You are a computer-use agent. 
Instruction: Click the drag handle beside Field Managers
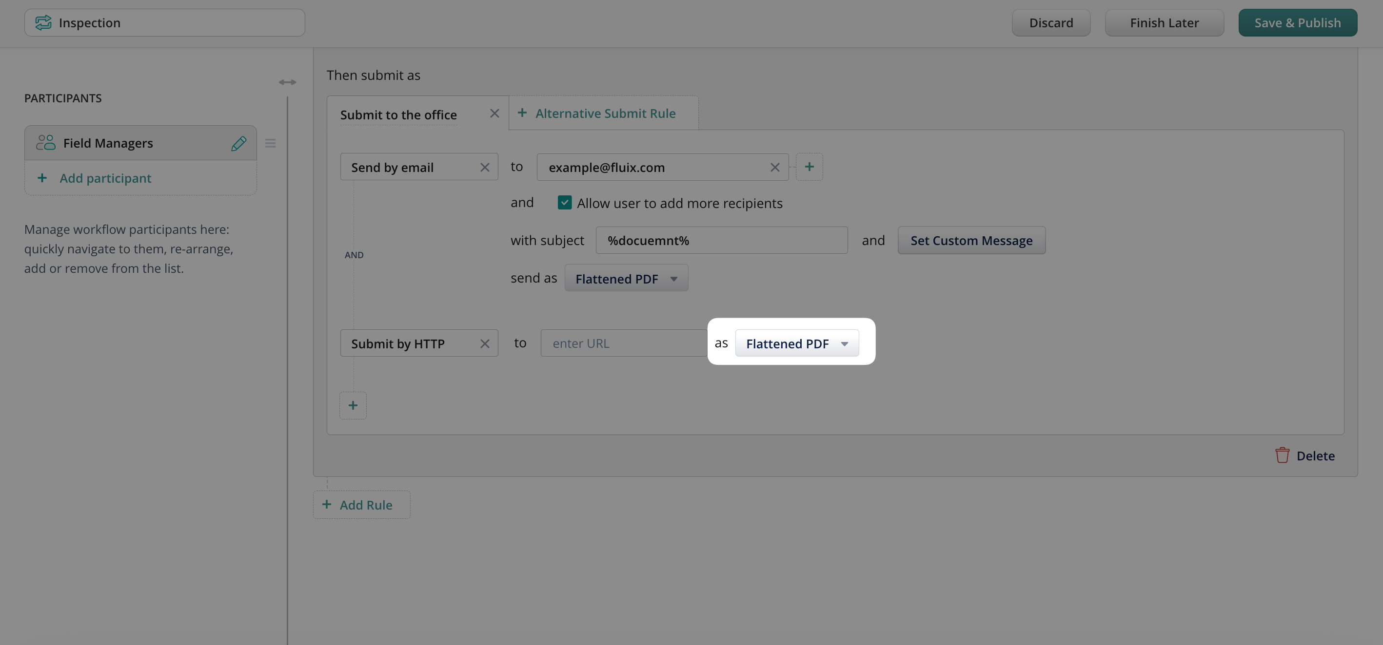tap(270, 143)
